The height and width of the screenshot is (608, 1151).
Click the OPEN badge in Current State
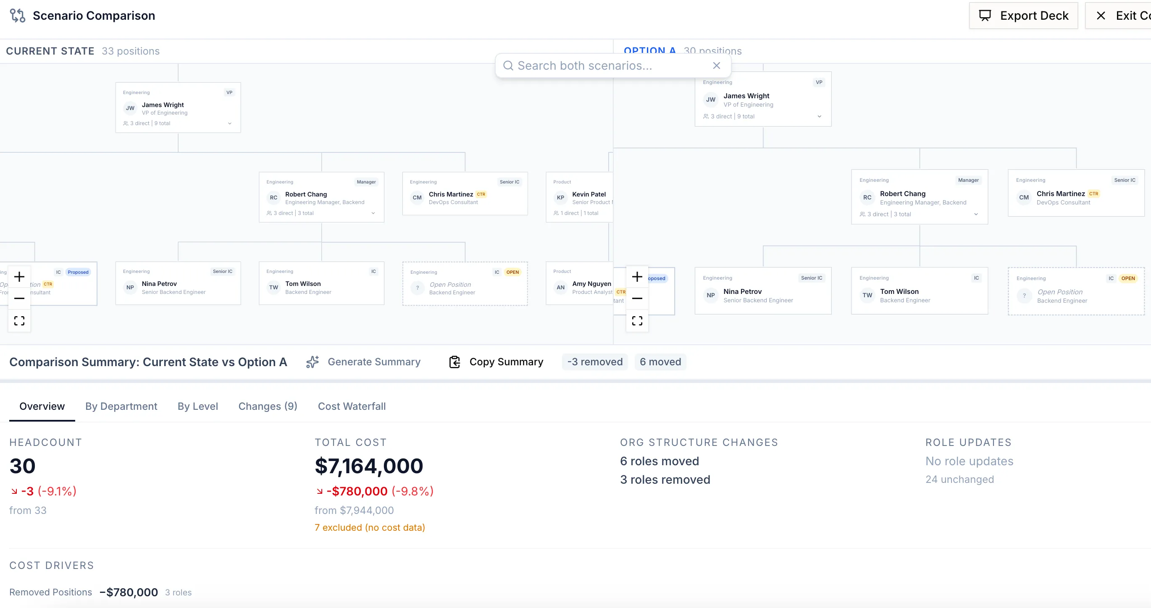pyautogui.click(x=512, y=272)
